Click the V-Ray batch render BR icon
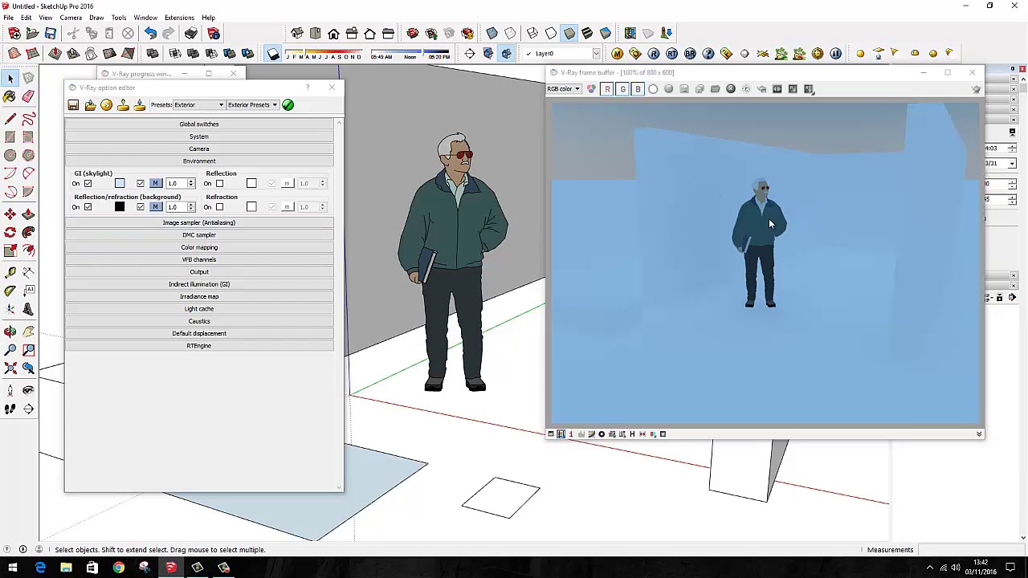The image size is (1028, 578). 690,54
